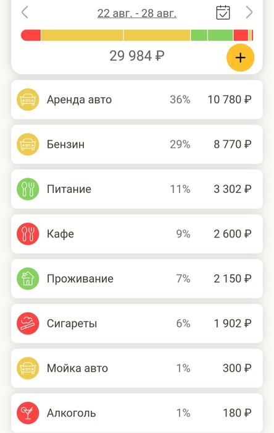Click the green Питание fork-and-spoon icon
The width and height of the screenshot is (274, 433).
[x=28, y=189]
